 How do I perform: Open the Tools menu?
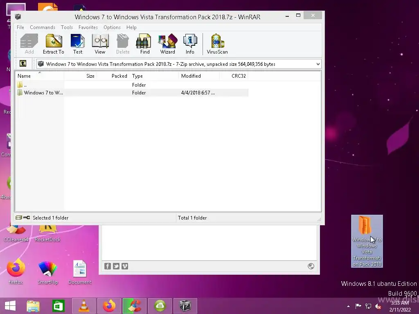click(67, 27)
